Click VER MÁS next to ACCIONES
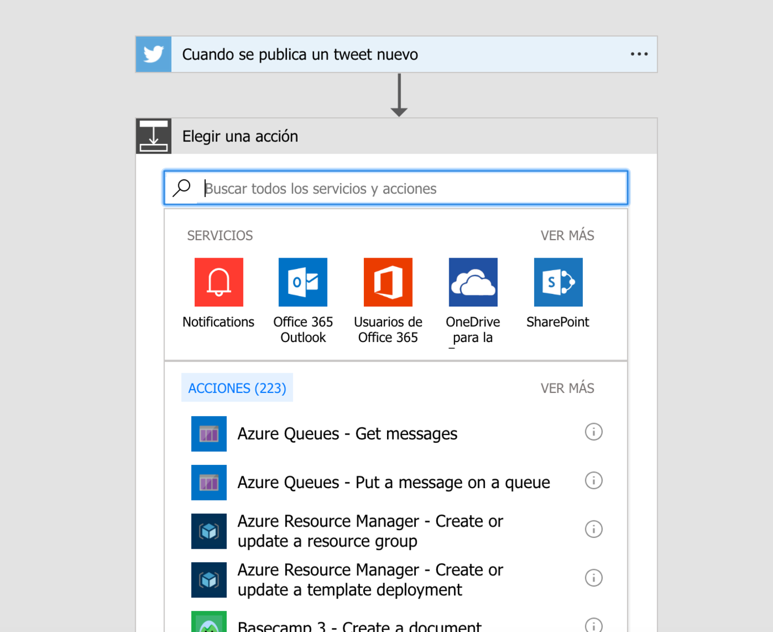Screen dimensions: 773x632 coord(567,388)
